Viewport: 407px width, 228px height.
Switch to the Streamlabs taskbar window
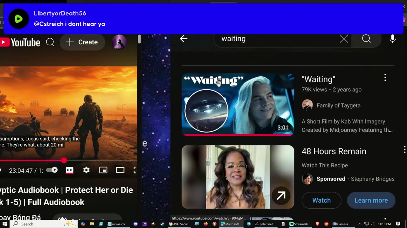click(x=300, y=224)
